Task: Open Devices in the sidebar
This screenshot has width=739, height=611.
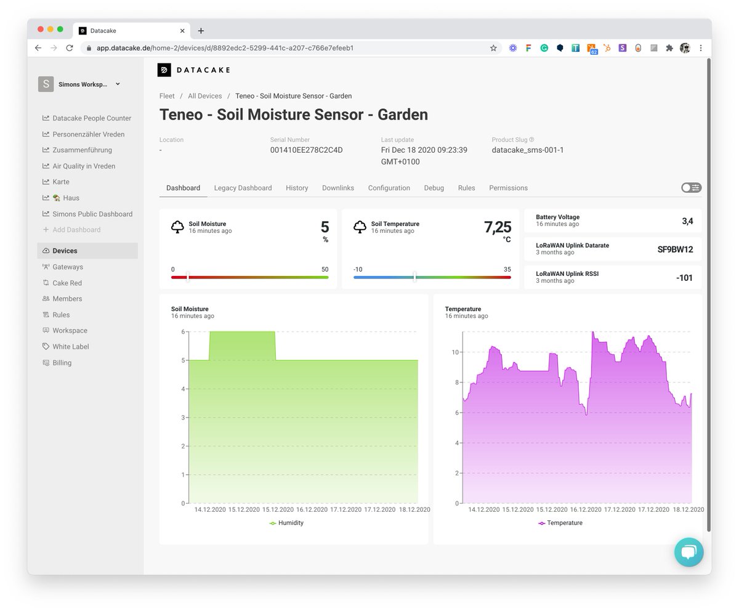Action: [x=87, y=251]
